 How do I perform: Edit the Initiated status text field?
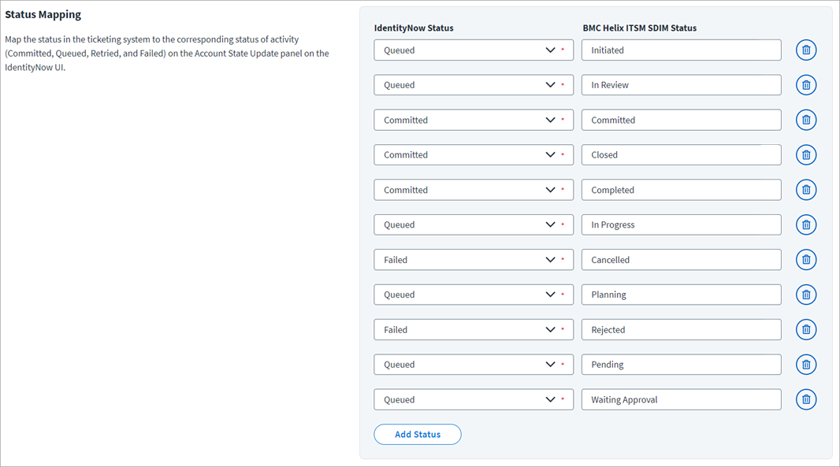pyautogui.click(x=680, y=50)
